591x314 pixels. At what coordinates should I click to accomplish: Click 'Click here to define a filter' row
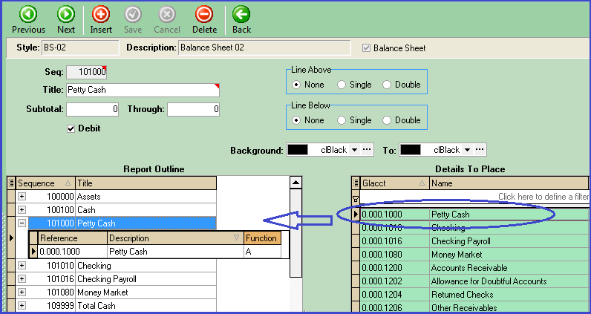pyautogui.click(x=474, y=197)
